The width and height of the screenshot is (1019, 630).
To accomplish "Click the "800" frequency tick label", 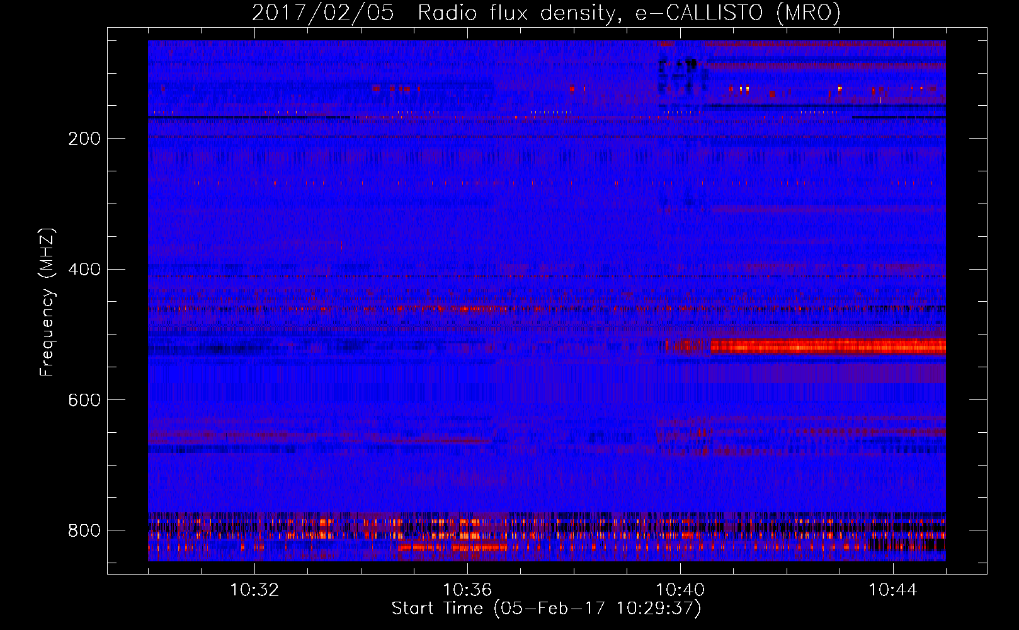I will [x=84, y=530].
